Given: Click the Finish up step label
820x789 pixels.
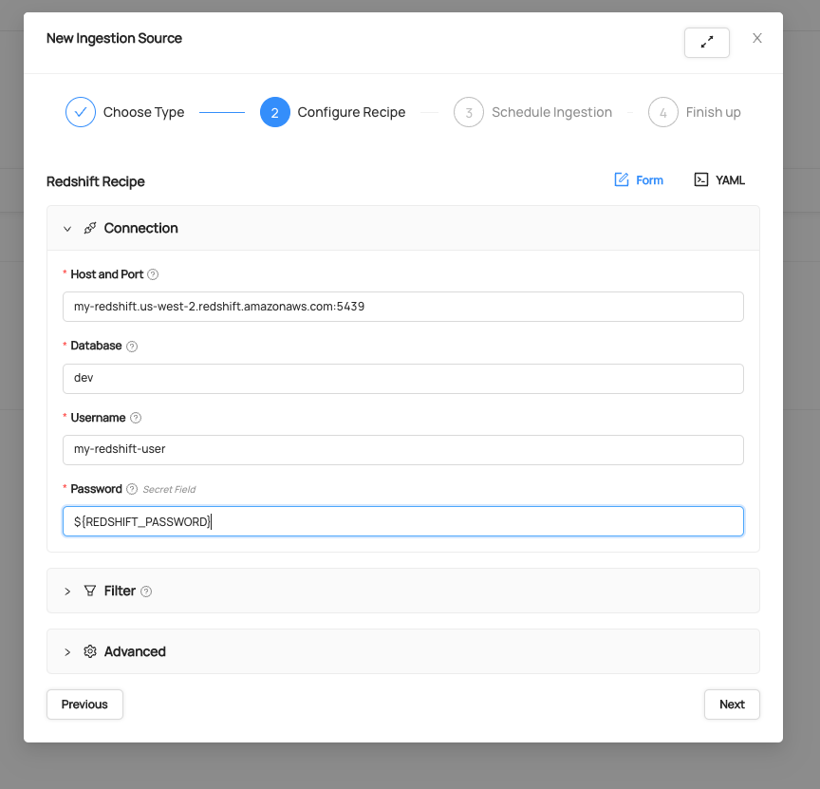Looking at the screenshot, I should coord(714,112).
